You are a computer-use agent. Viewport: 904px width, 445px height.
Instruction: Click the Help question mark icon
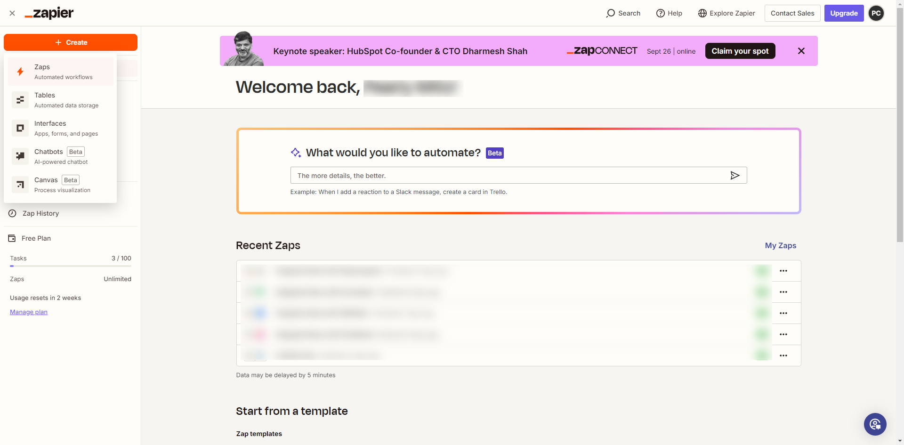point(661,13)
